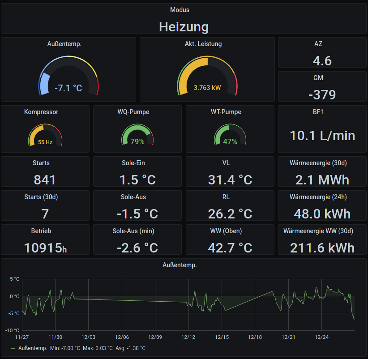Toggle the Außentemp. series in graph legend
Screen dimensions: 368x359
pos(33,348)
